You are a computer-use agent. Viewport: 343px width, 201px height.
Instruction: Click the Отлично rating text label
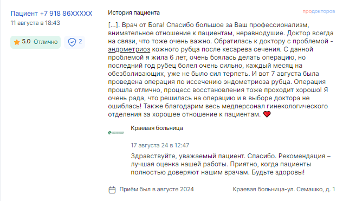[46, 42]
